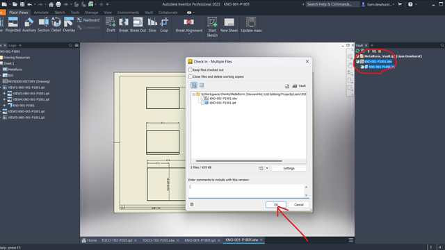Click the Vault panel search icon

[442, 45]
